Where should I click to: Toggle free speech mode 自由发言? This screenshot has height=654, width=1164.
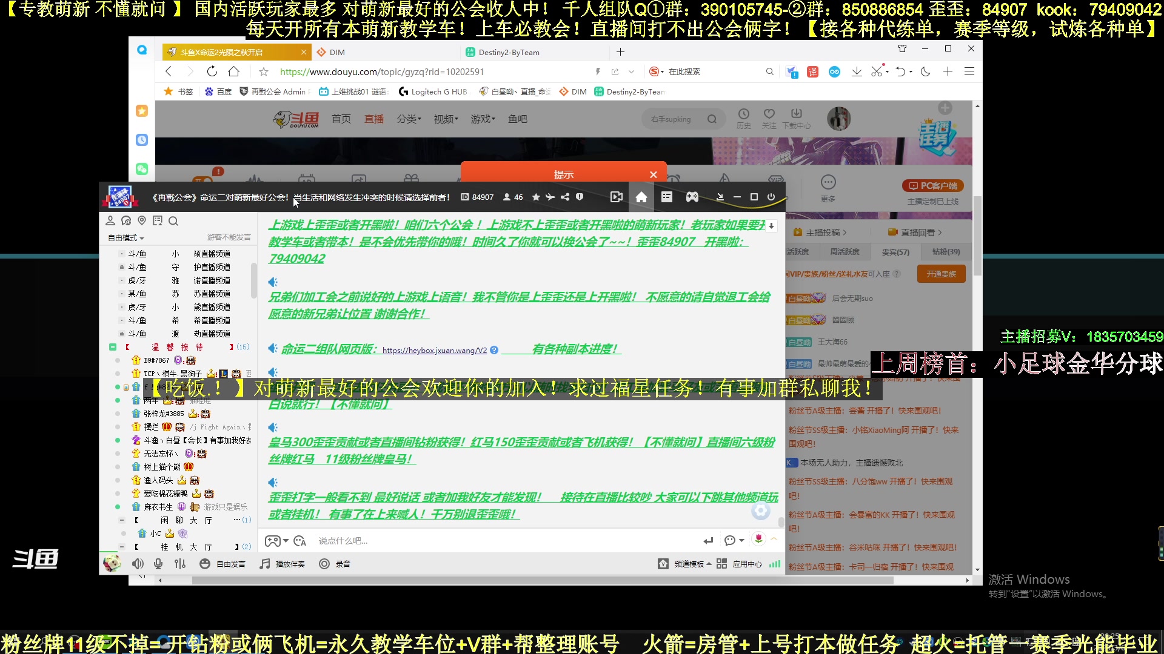[222, 564]
